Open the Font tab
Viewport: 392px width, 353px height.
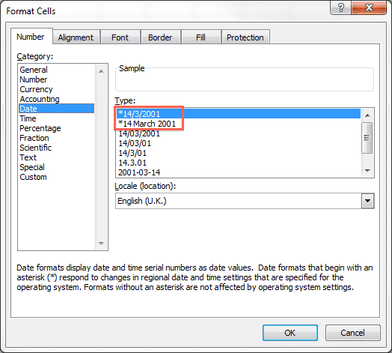pyautogui.click(x=120, y=37)
